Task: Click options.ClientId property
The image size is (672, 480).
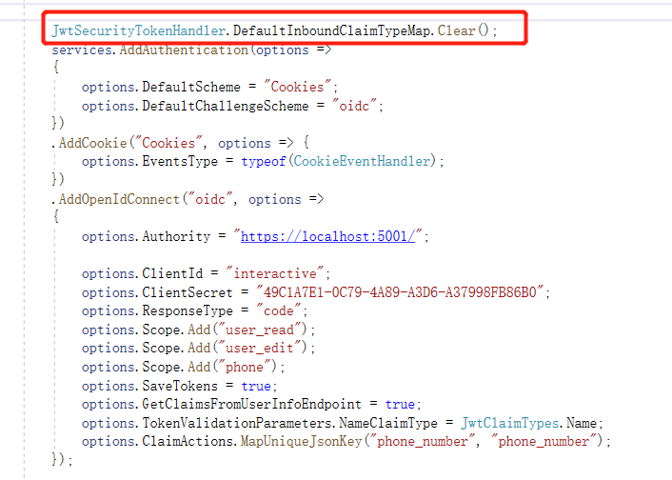Action: 142,273
